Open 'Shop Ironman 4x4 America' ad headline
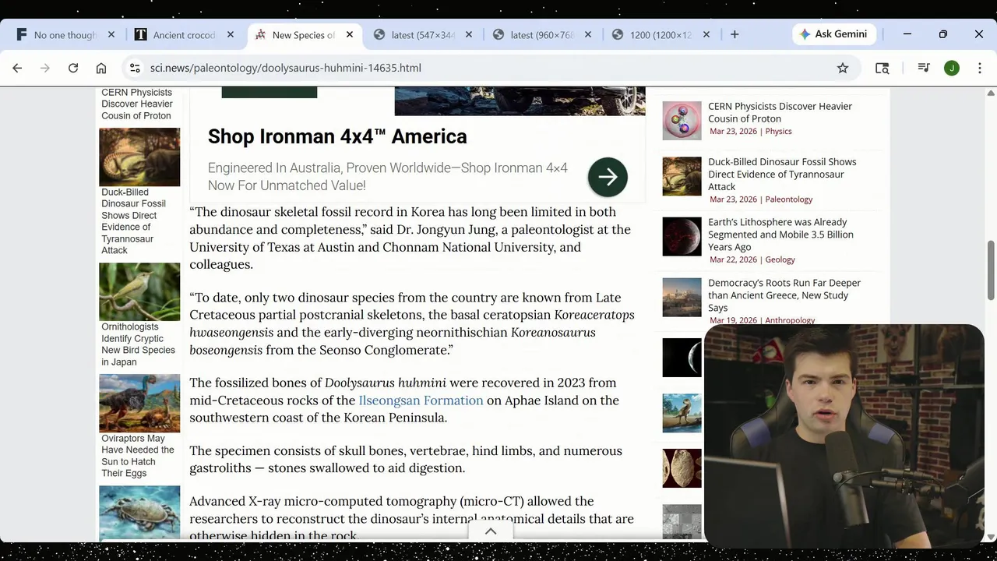The width and height of the screenshot is (997, 561). coord(337,136)
